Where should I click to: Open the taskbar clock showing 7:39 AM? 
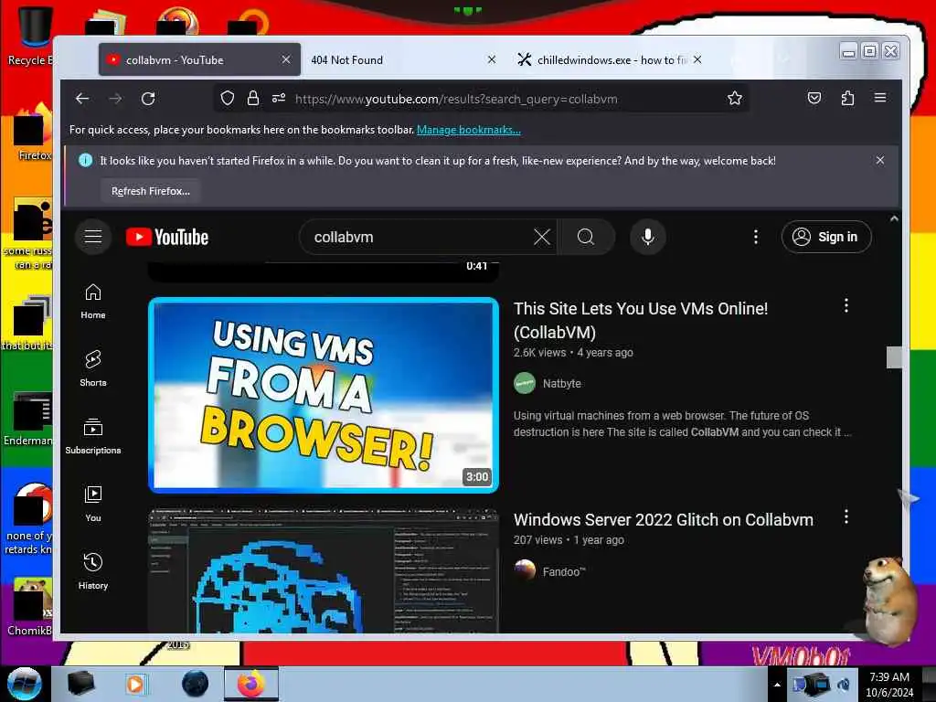pos(889,684)
